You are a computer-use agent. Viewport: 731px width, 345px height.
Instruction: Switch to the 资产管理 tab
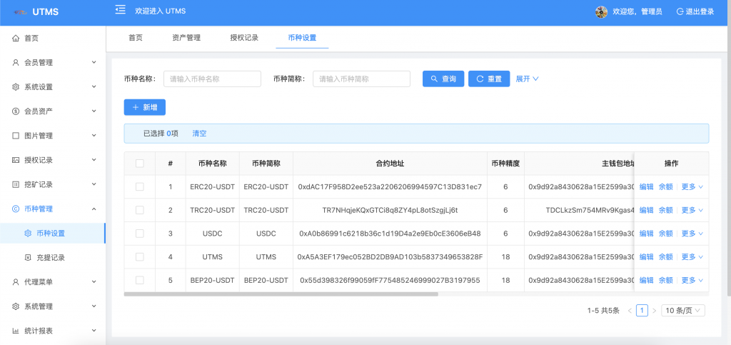click(x=186, y=38)
